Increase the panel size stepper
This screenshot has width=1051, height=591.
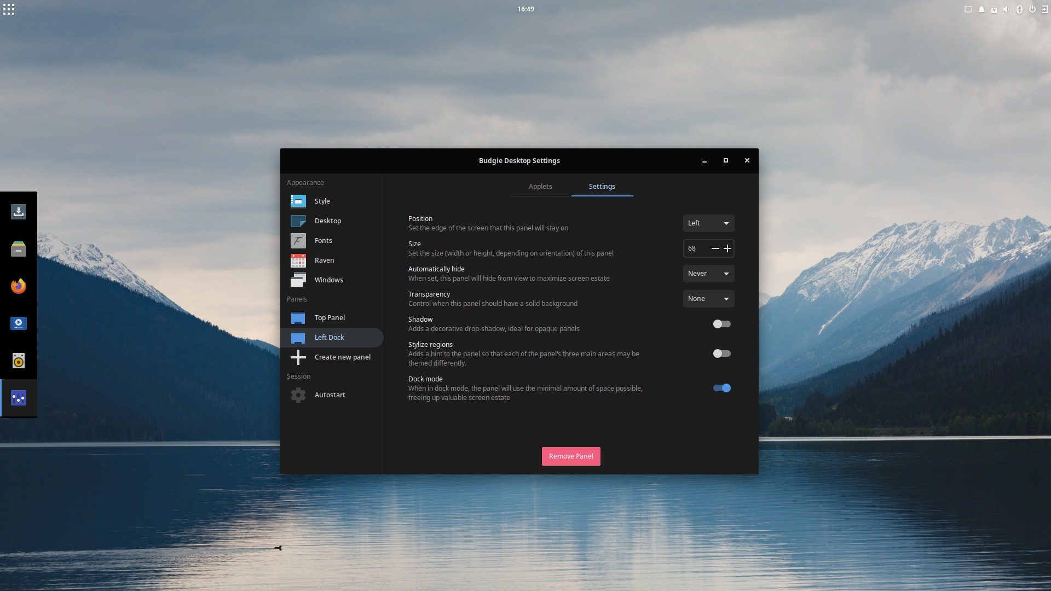727,248
